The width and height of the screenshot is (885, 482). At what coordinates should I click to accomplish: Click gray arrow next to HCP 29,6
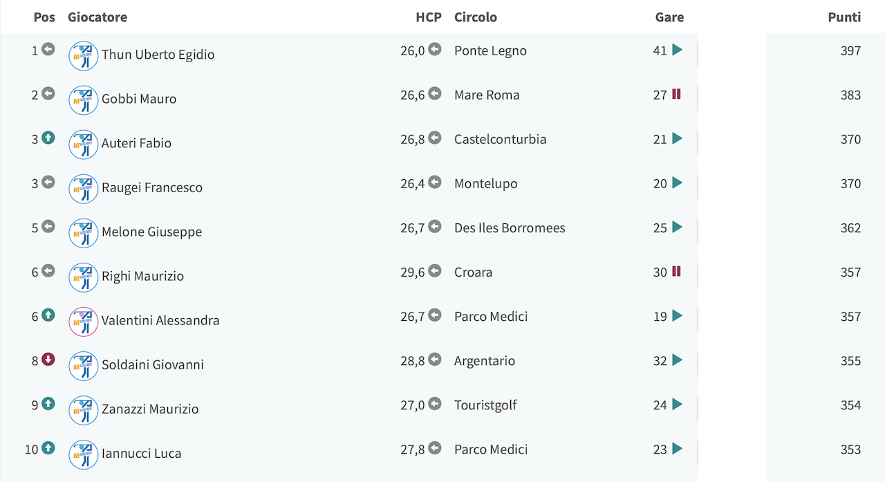tap(434, 270)
